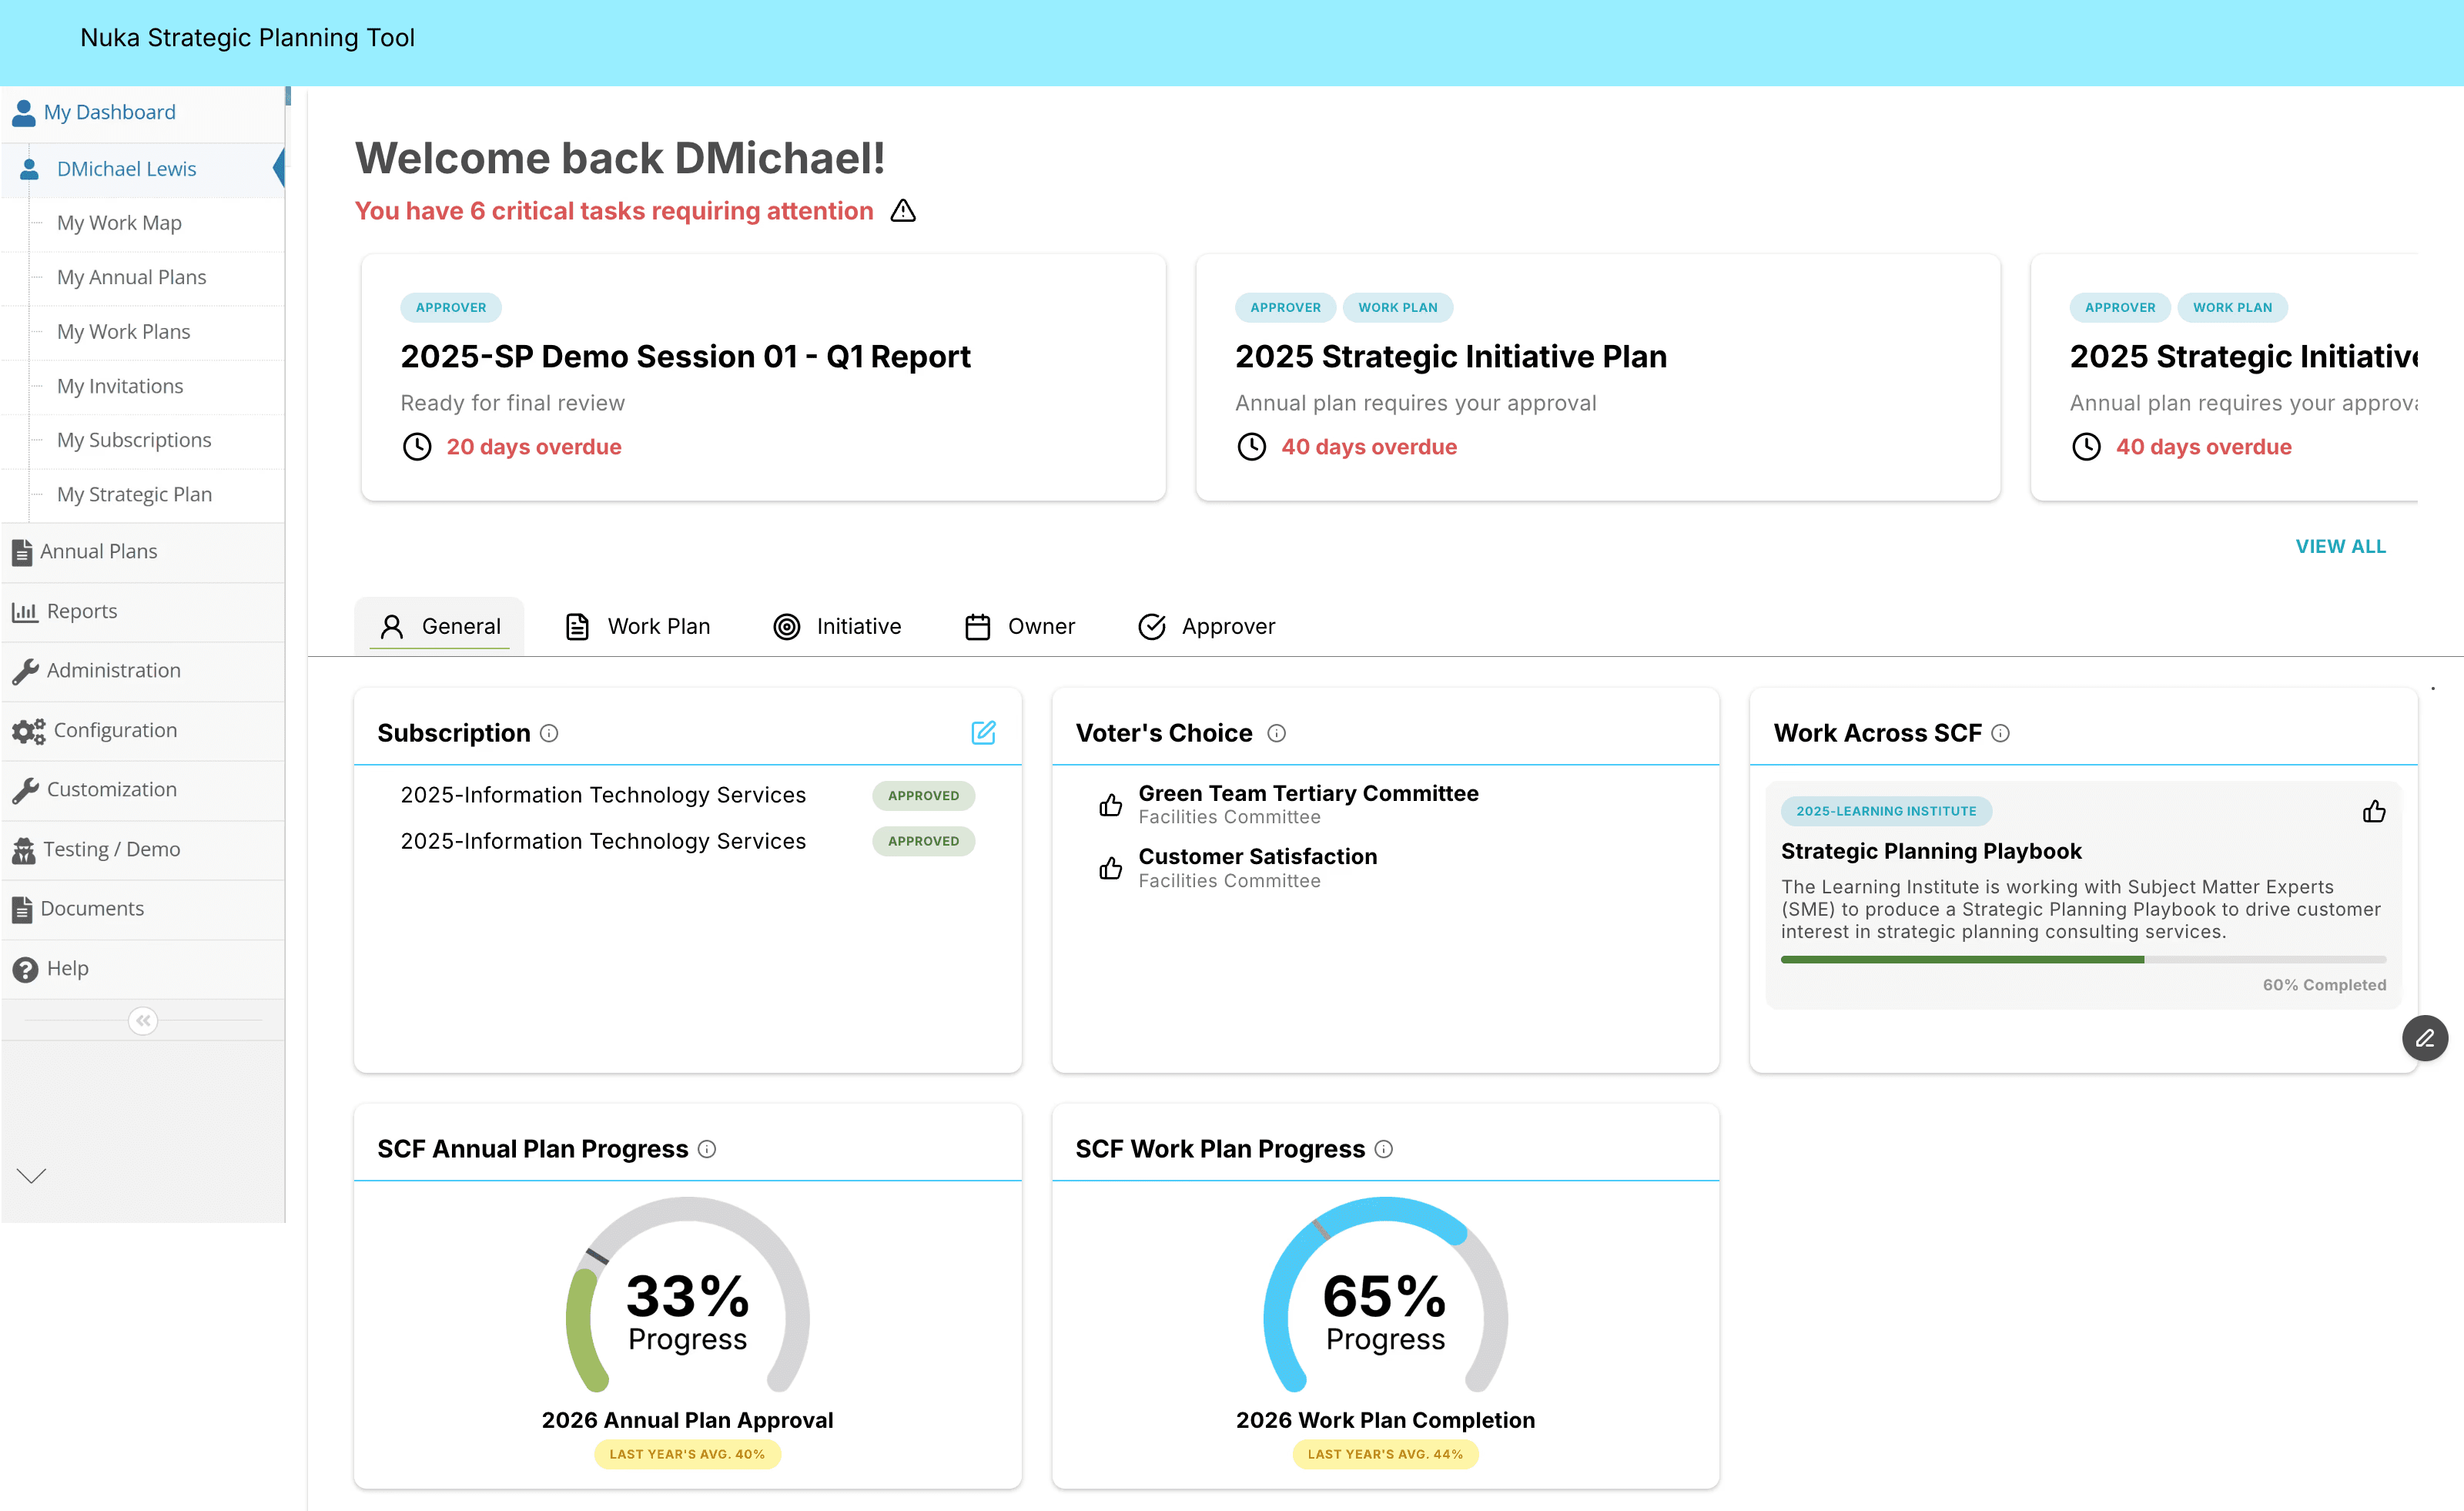Open the Subscription info icon
Image resolution: width=2464 pixels, height=1511 pixels.
click(549, 733)
